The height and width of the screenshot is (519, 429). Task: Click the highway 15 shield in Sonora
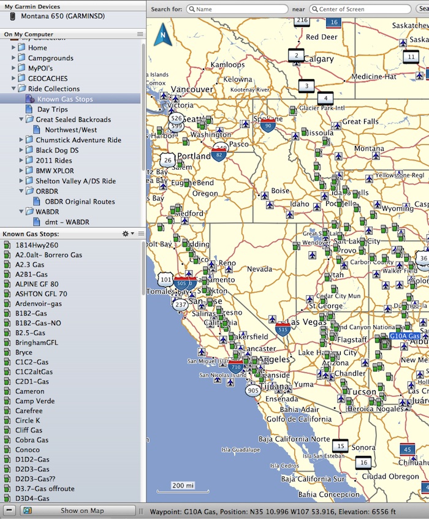340,446
